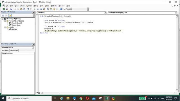Open the File menu
This screenshot has width=180, height=101.
click(x=7, y=6)
